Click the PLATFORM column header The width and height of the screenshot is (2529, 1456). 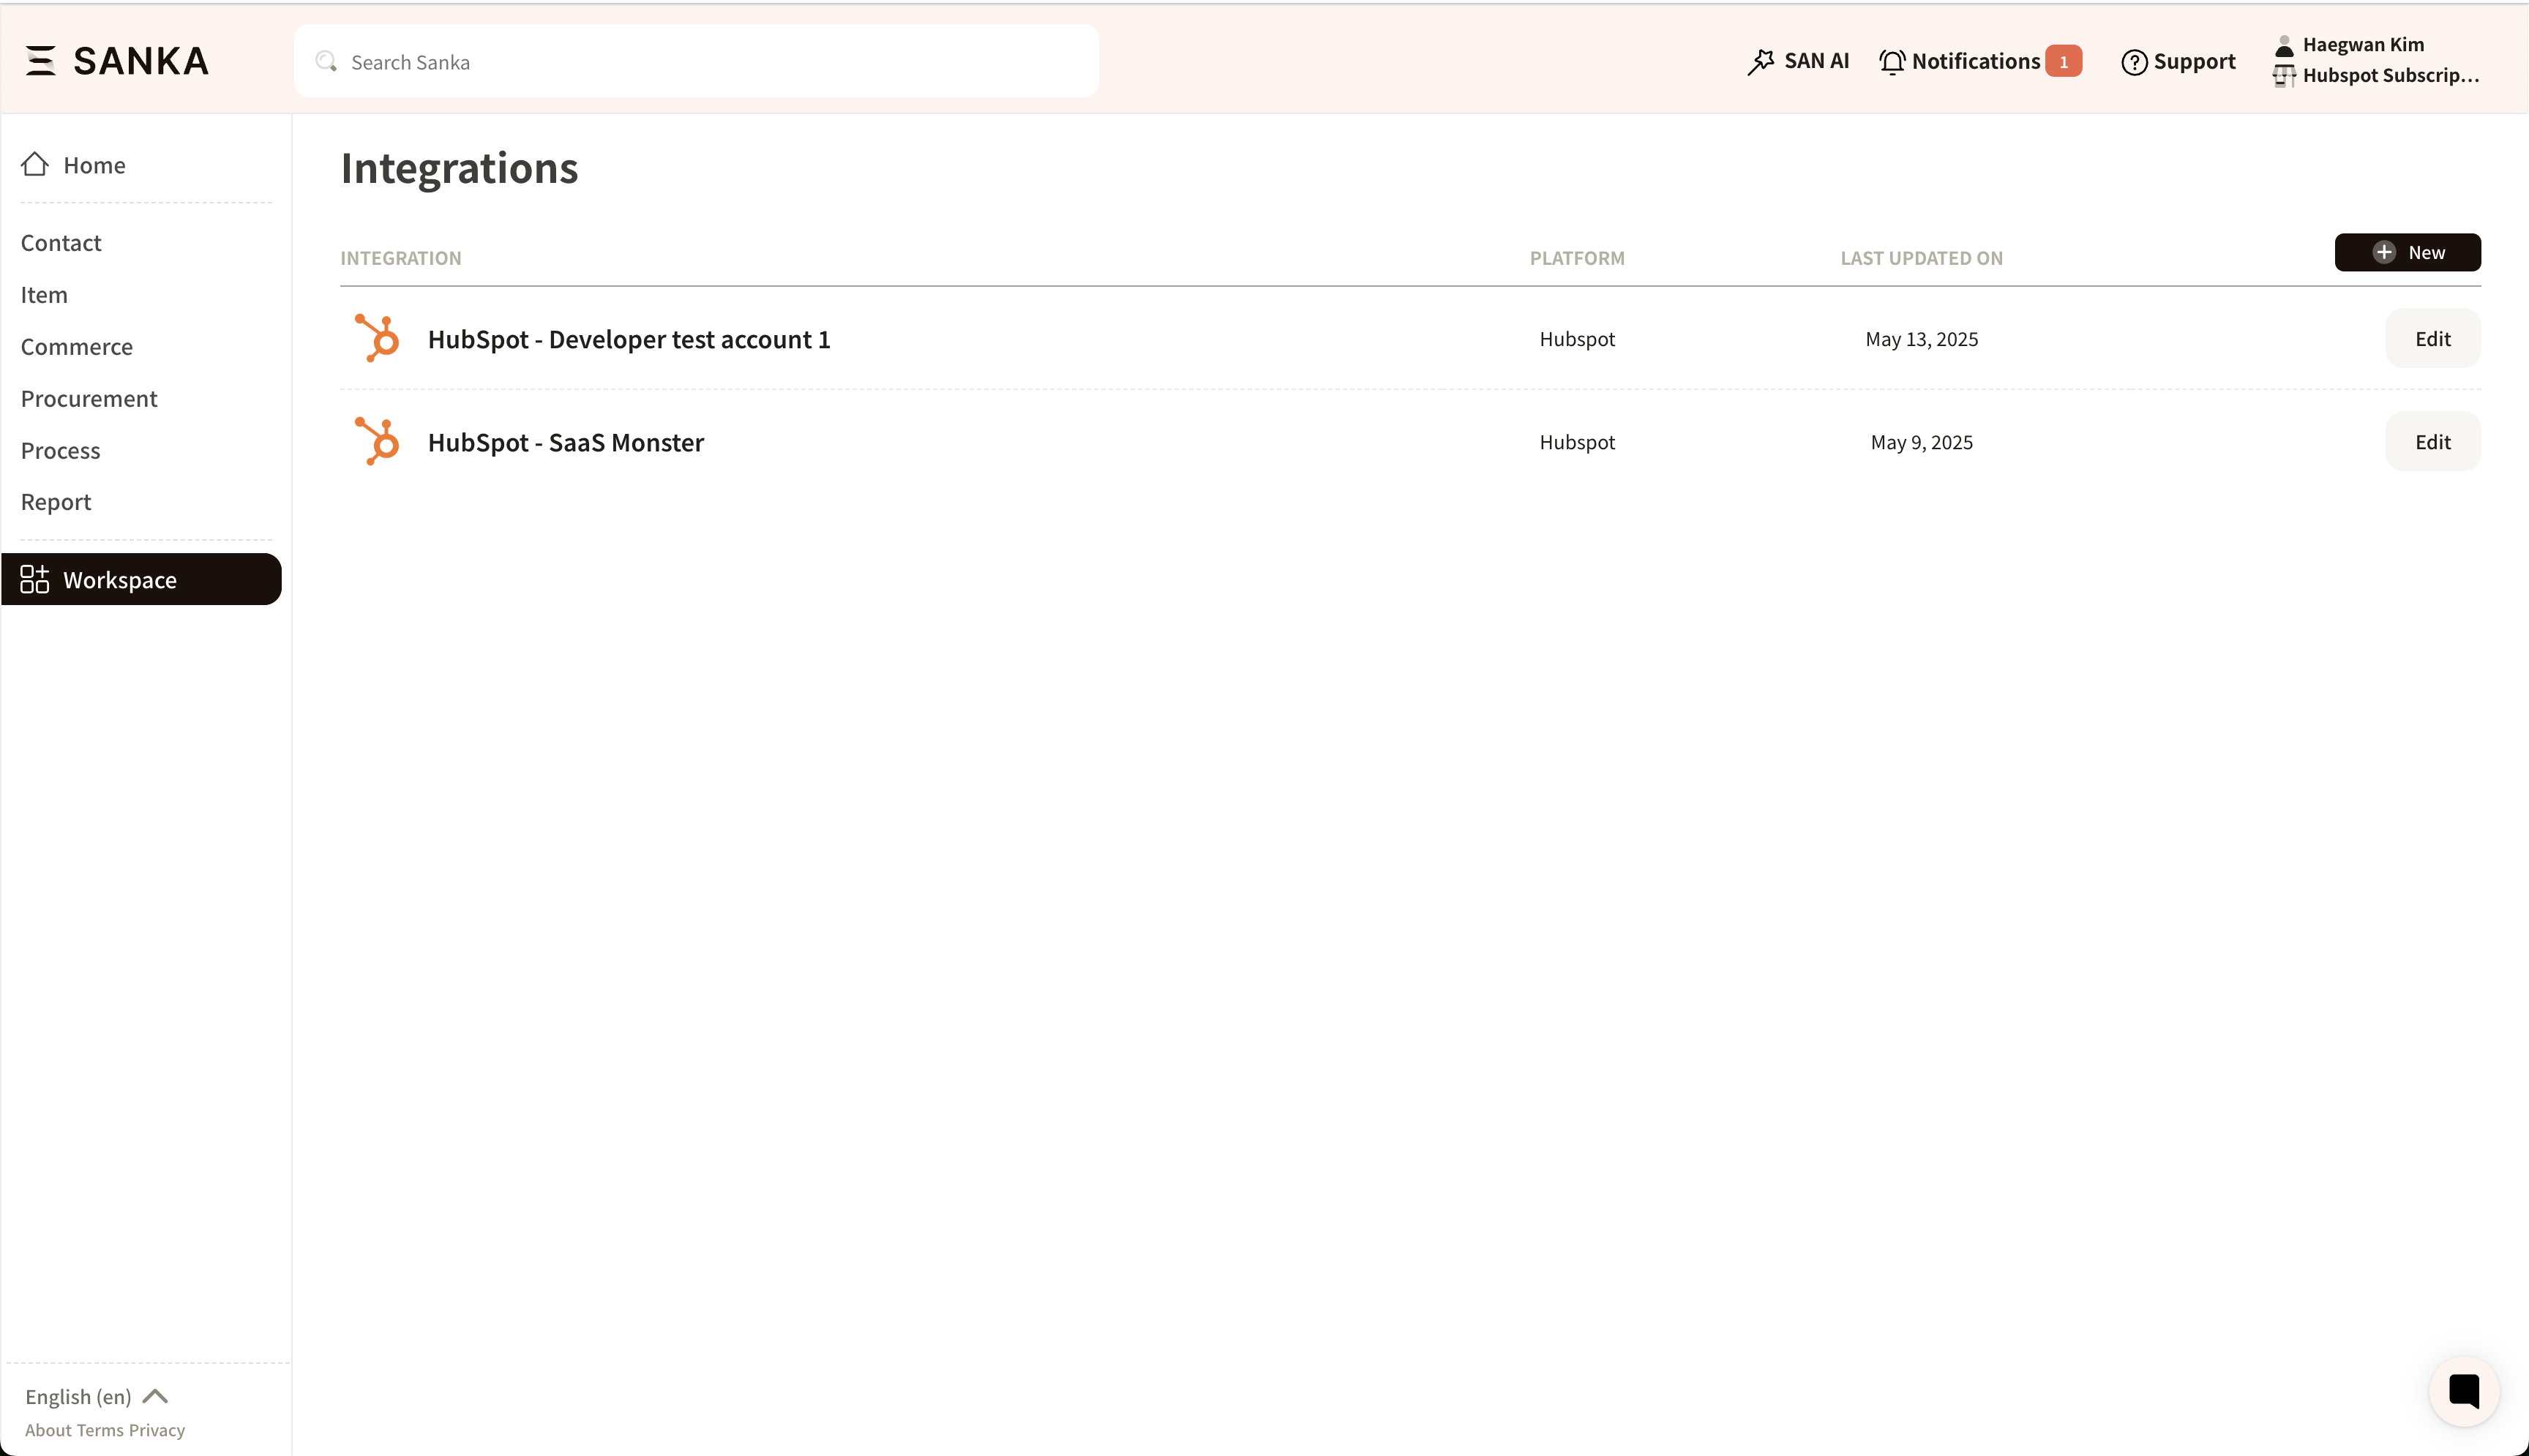pos(1577,258)
